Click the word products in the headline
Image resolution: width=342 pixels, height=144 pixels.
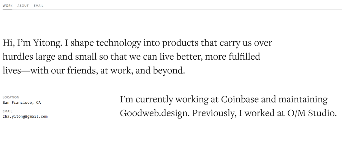pos(180,43)
